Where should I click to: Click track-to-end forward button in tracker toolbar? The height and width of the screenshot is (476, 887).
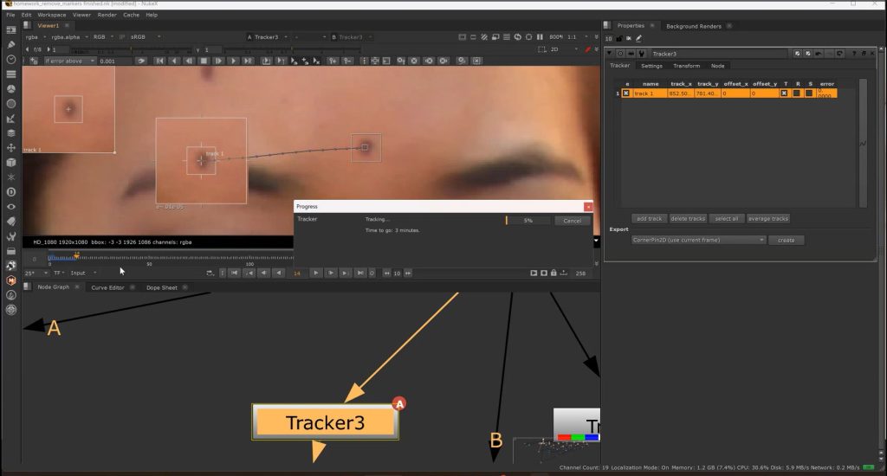click(248, 61)
